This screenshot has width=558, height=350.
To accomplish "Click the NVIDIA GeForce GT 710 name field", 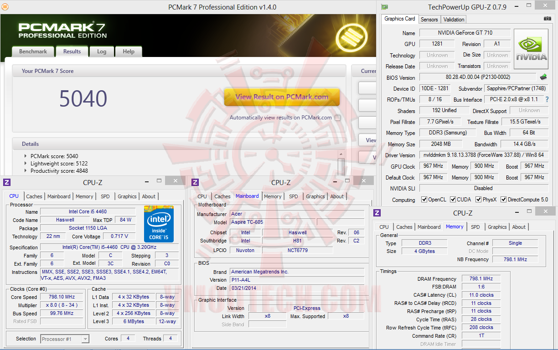I will coord(465,33).
